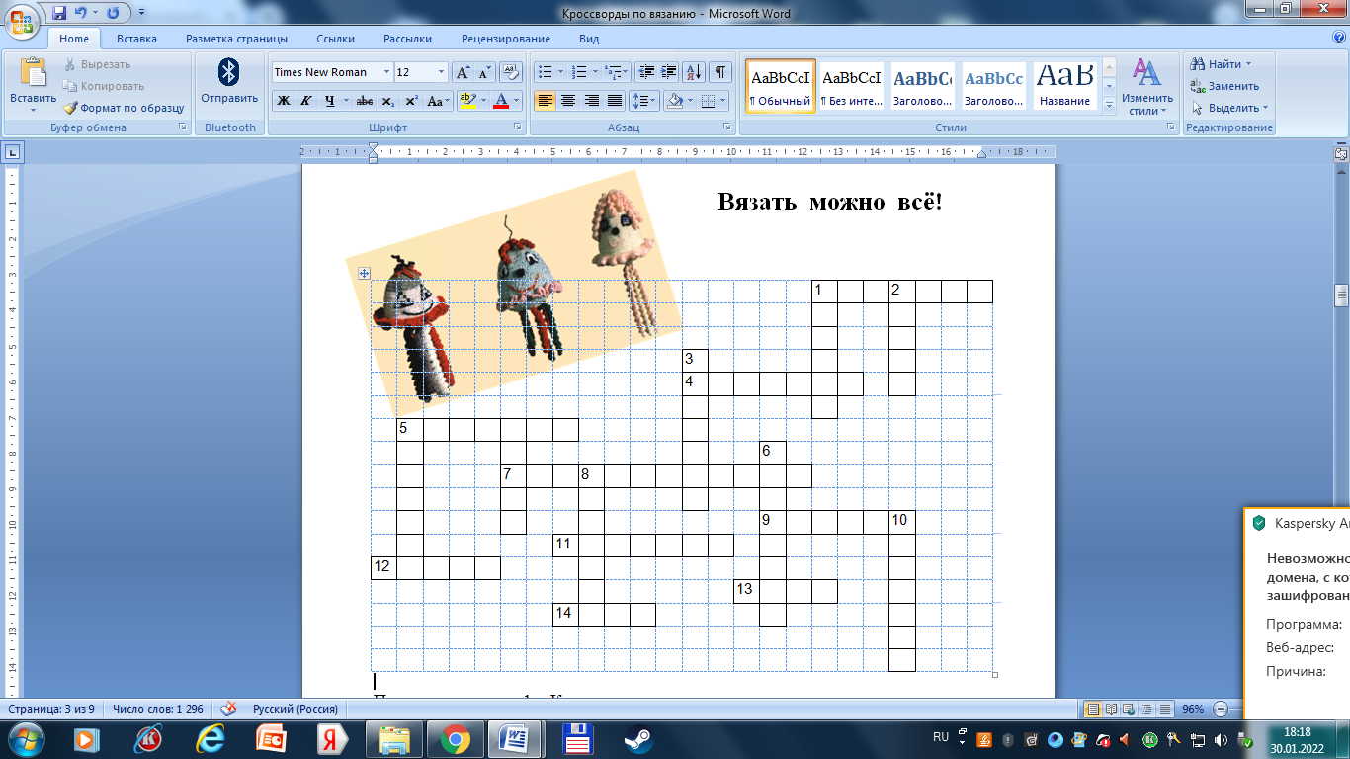Open Word Help question mark icon

(x=1336, y=39)
